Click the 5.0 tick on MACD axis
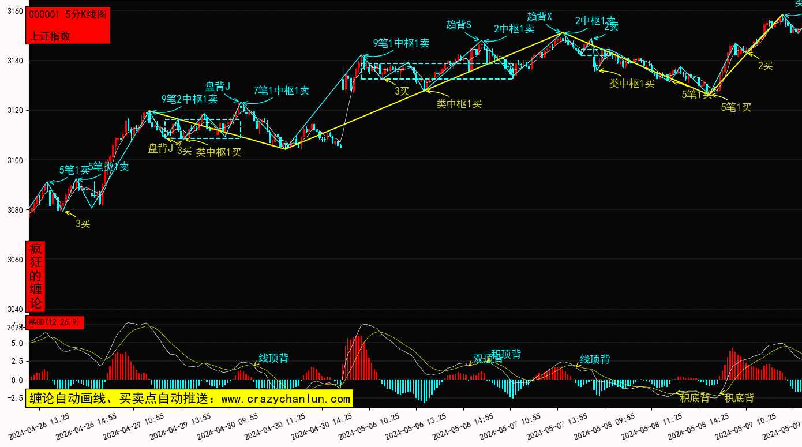Viewport: 802px width, 447px height. [x=16, y=343]
